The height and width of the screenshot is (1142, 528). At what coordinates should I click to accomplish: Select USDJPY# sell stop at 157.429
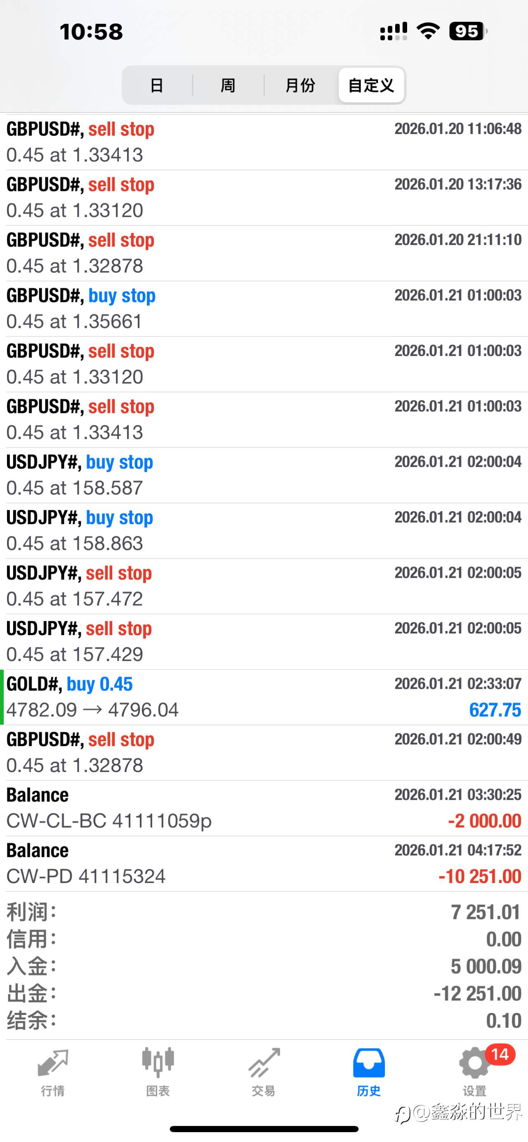[x=264, y=641]
